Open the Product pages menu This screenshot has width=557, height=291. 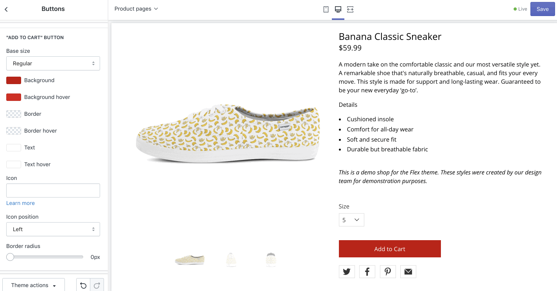coord(136,9)
